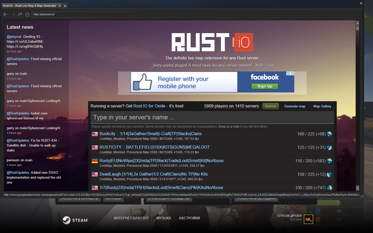
Task: Click the US flag beside Rusticity 1/14
Action: (95, 134)
